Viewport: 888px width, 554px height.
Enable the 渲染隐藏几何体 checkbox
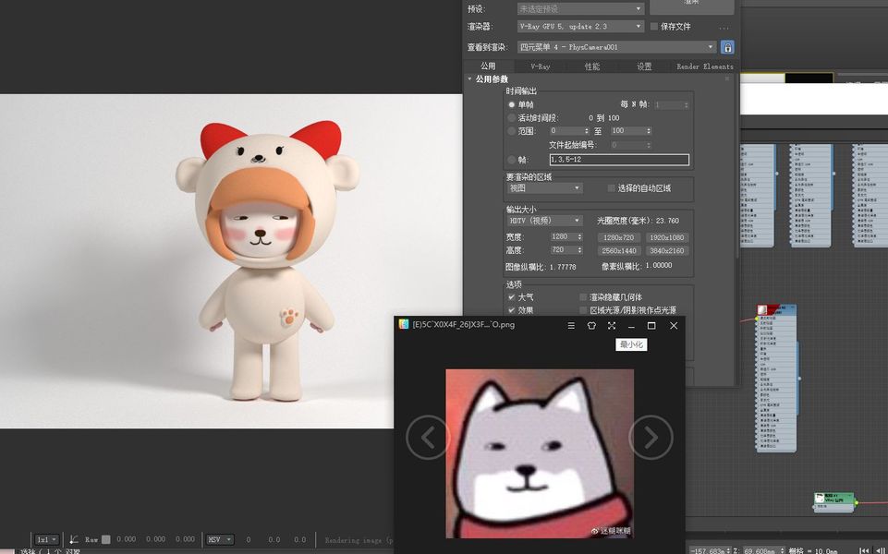click(x=583, y=296)
